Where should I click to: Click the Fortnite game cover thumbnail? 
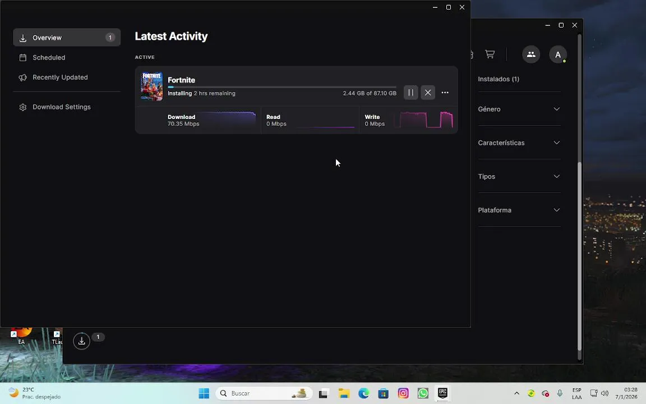(x=151, y=86)
